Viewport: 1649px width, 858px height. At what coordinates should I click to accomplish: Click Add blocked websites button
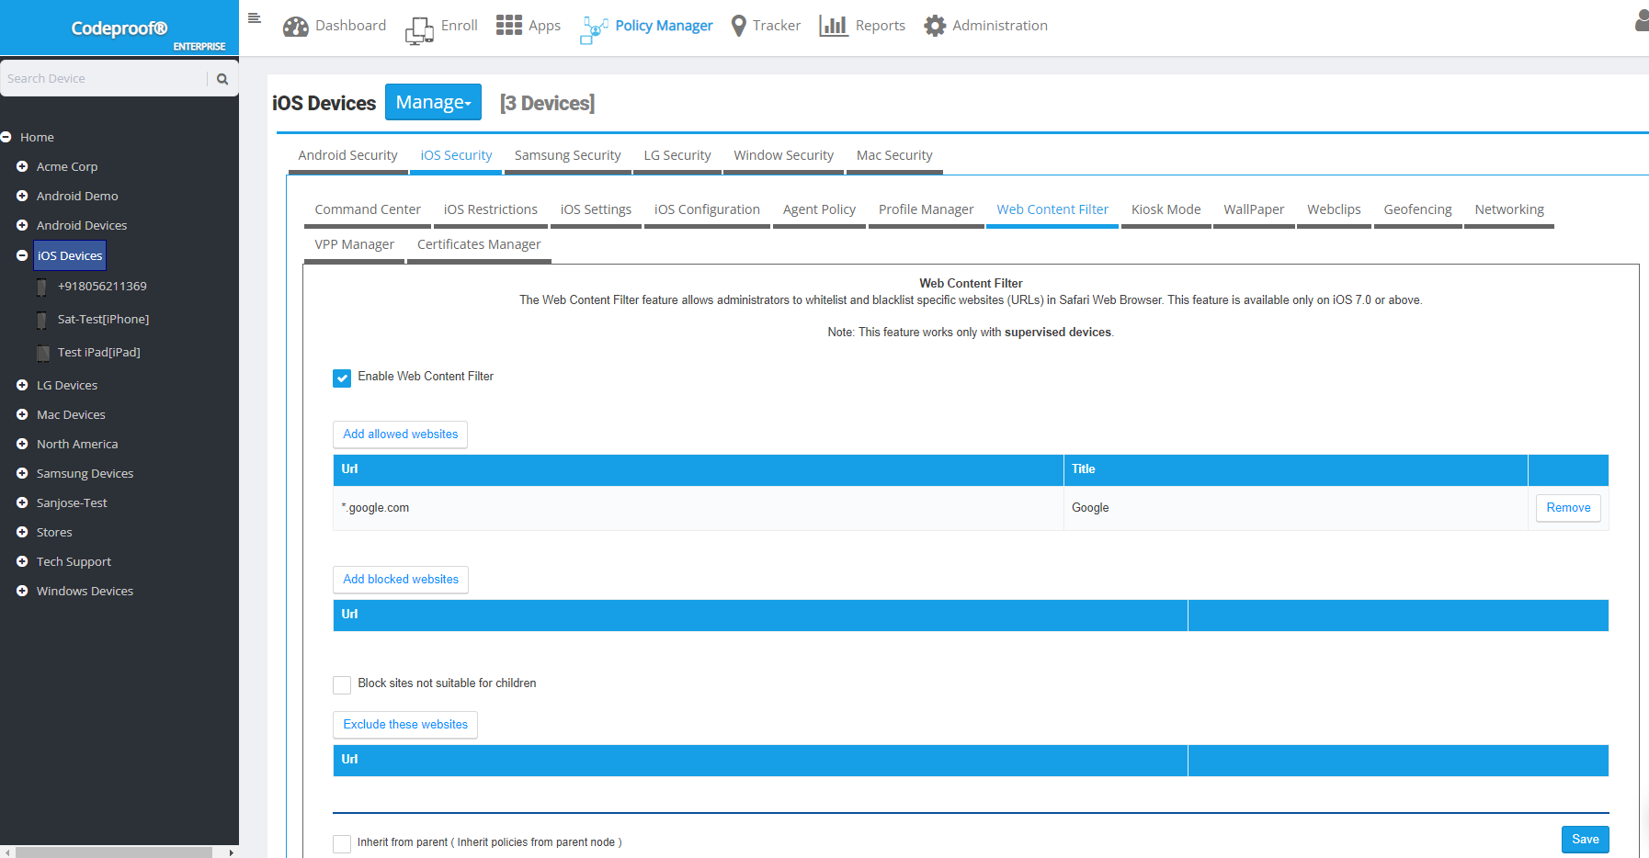coord(401,580)
